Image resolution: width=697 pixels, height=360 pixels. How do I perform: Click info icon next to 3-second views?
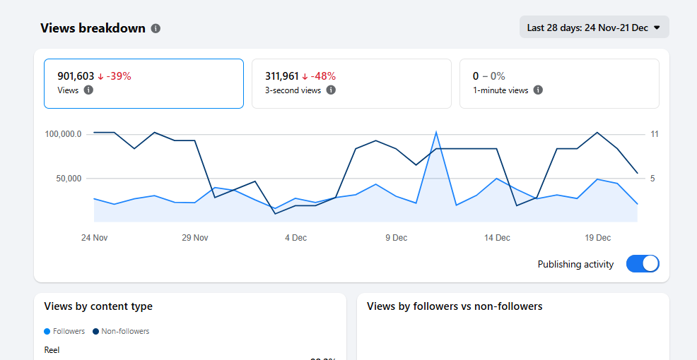(331, 90)
